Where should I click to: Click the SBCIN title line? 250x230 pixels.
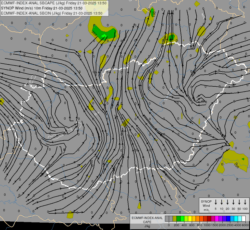(52, 13)
